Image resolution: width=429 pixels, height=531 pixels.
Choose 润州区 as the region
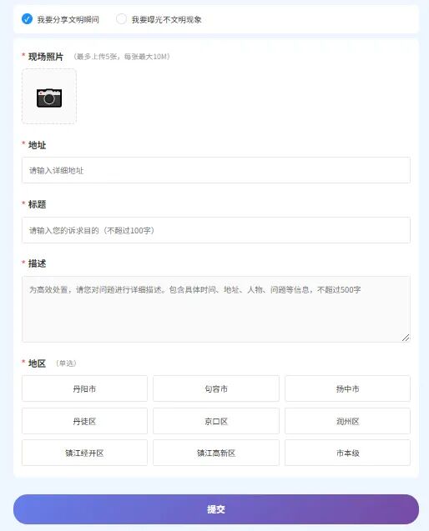347,421
